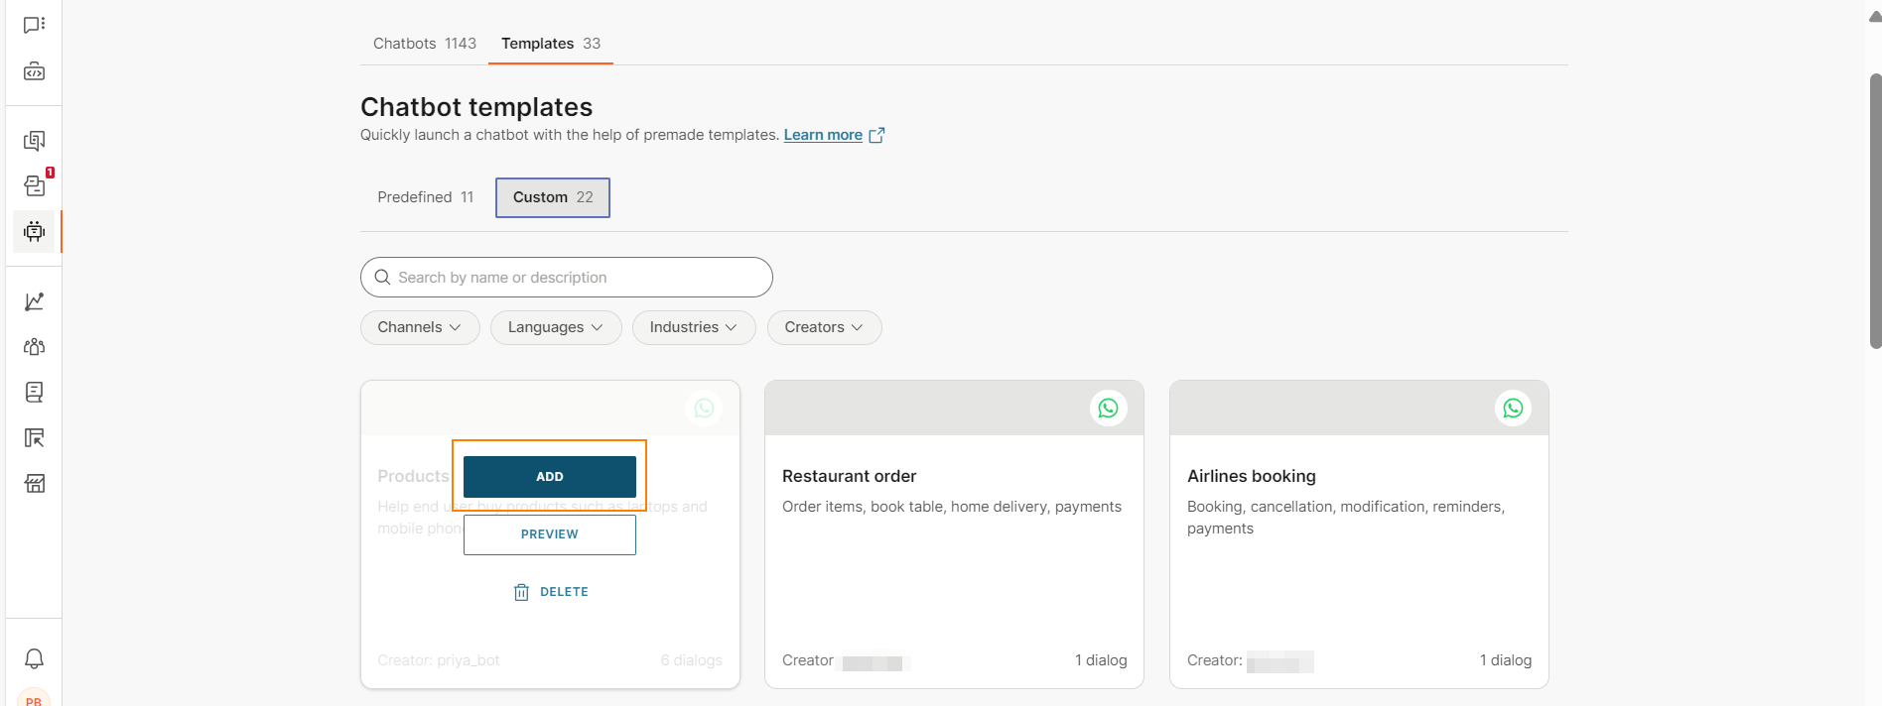Screen dimensions: 1882x706
Task: Open the notifications bell icon
Action: pyautogui.click(x=34, y=658)
